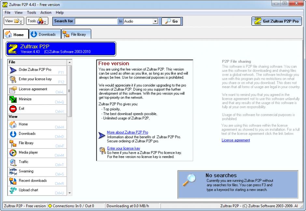Click the Home house icon in View list
Viewport: 306px width, 211px height.
coord(13,125)
